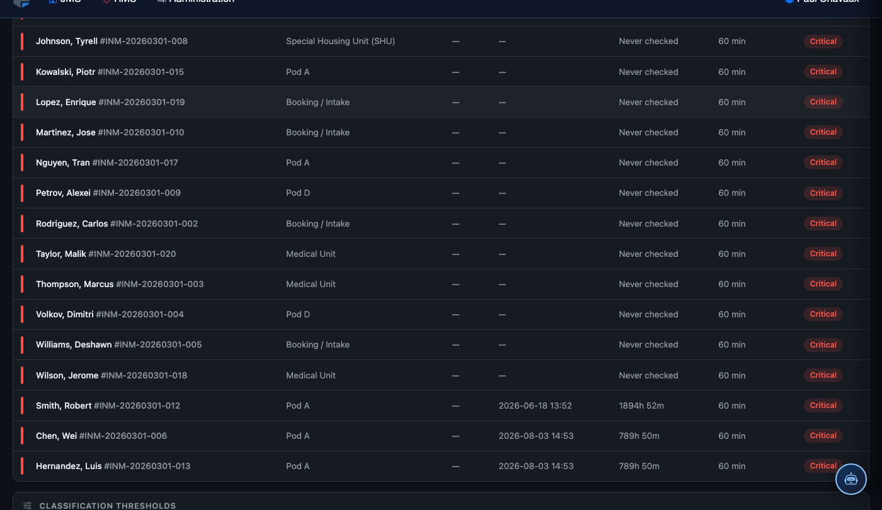Open inmate Smith, Robert record
This screenshot has width=882, height=510.
(x=64, y=405)
